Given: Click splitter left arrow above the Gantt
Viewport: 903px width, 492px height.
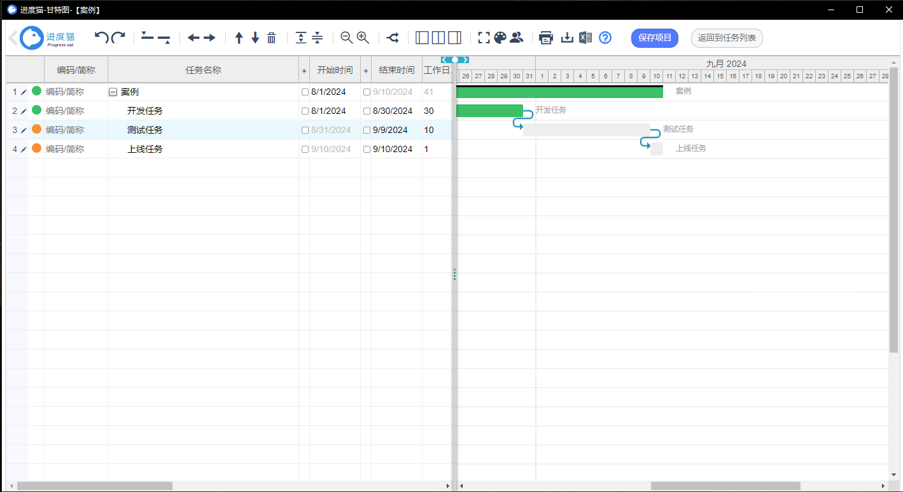Looking at the screenshot, I should [x=444, y=60].
